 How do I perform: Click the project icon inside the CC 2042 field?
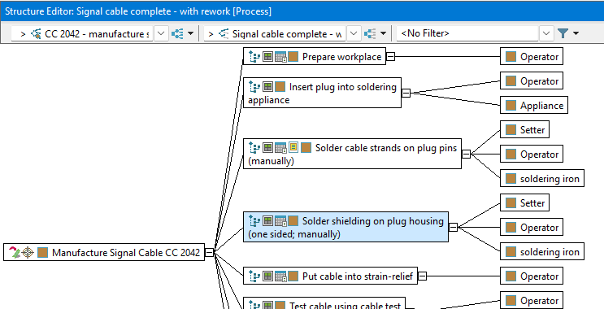point(37,34)
